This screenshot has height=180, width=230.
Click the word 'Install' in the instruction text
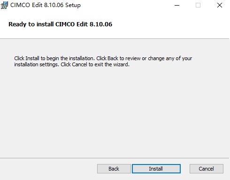coord(32,58)
